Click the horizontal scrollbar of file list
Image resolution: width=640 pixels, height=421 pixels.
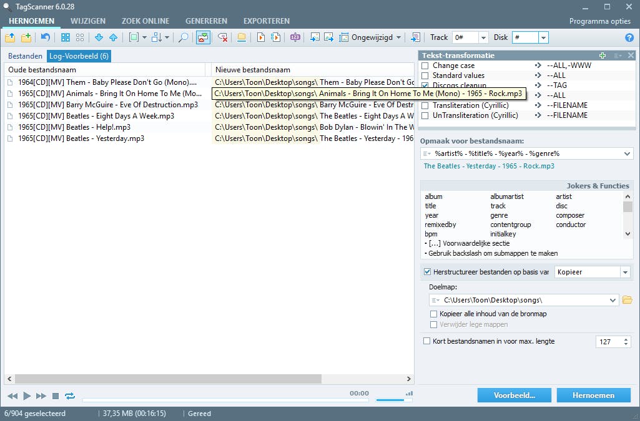click(x=168, y=379)
